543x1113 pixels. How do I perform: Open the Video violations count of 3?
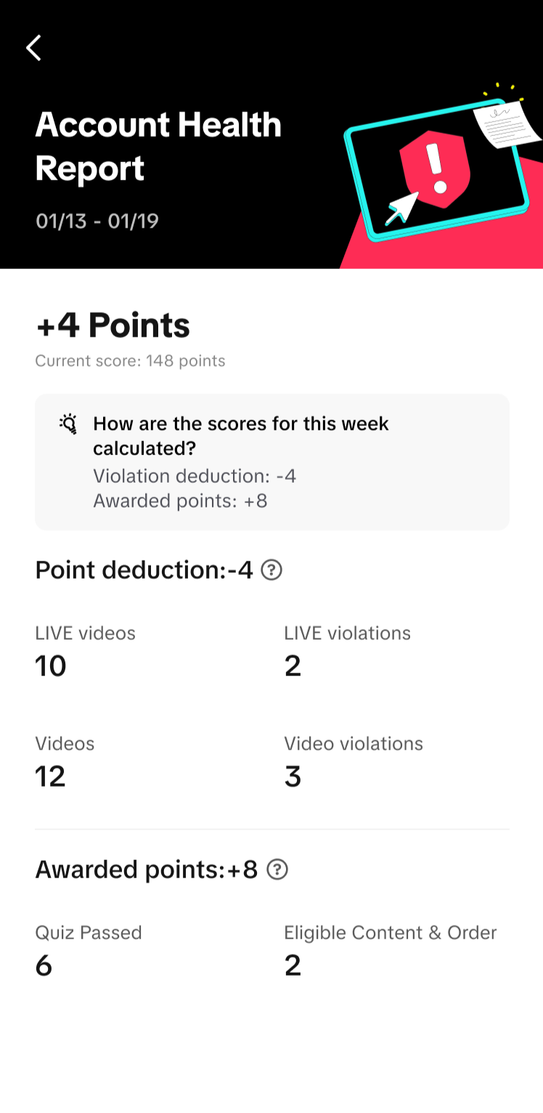pos(293,776)
